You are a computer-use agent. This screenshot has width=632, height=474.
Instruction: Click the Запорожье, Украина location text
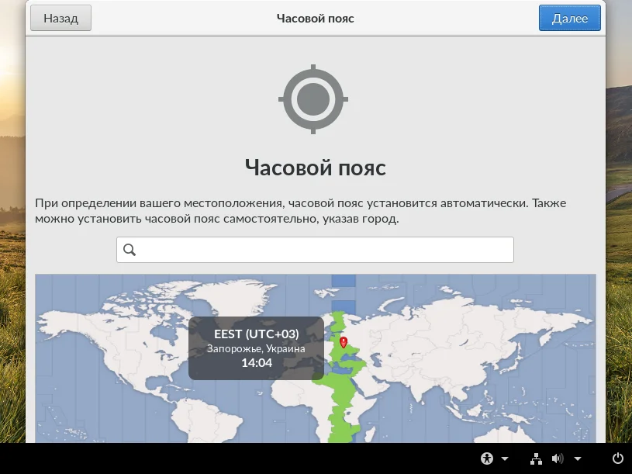tap(256, 348)
